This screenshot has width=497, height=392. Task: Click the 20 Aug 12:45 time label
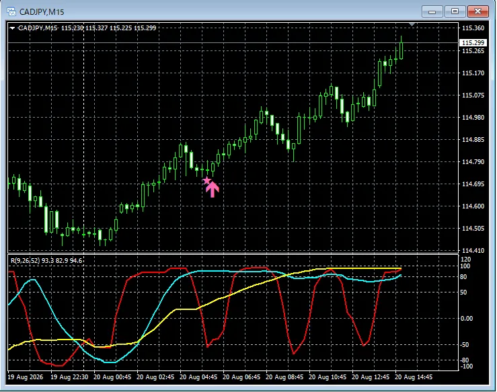click(371, 377)
